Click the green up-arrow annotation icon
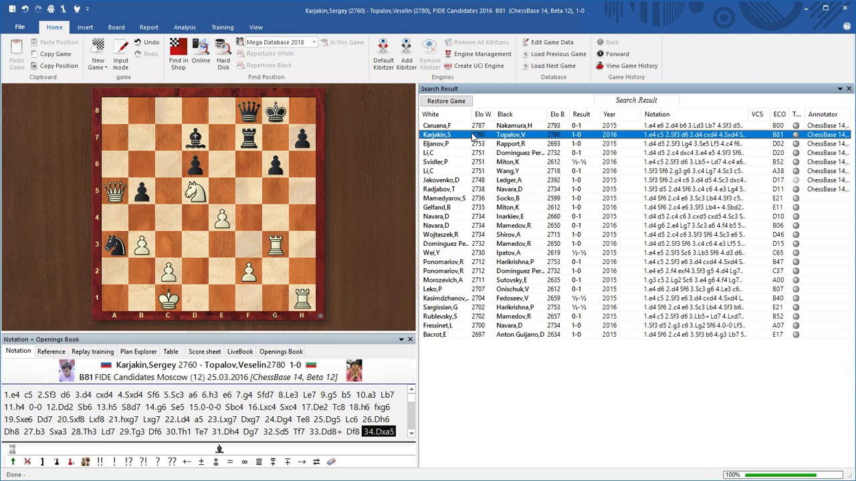 (x=13, y=462)
